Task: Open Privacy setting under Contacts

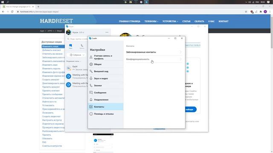Action: [x=154, y=59]
